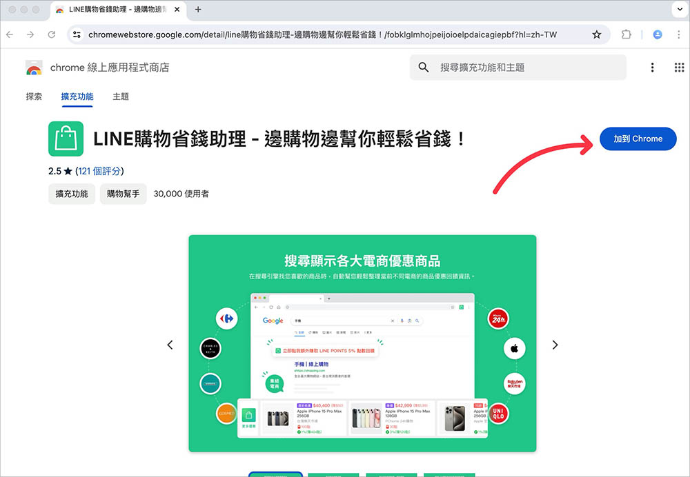Click the Apple logo in promo image
Image resolution: width=690 pixels, height=477 pixels.
coord(515,349)
